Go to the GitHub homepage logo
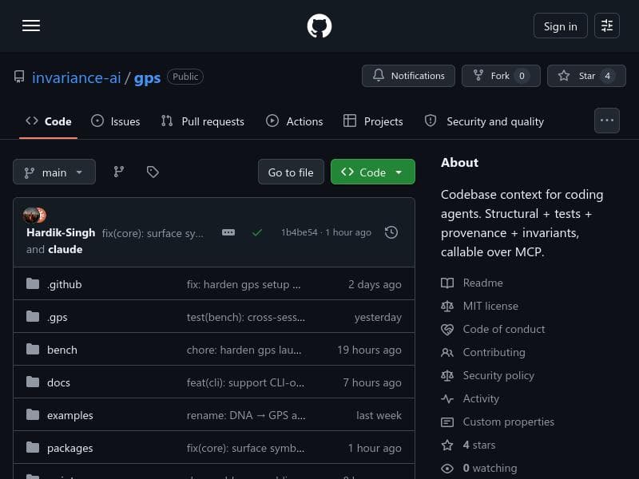The height and width of the screenshot is (479, 639). coord(319,26)
